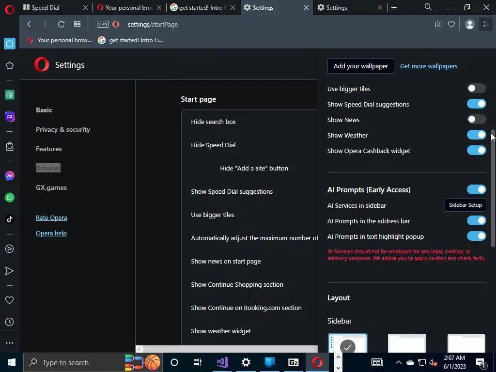This screenshot has height=372, width=496.
Task: Toggle AI Prompts (Early Access) switch
Action: pyautogui.click(x=477, y=190)
